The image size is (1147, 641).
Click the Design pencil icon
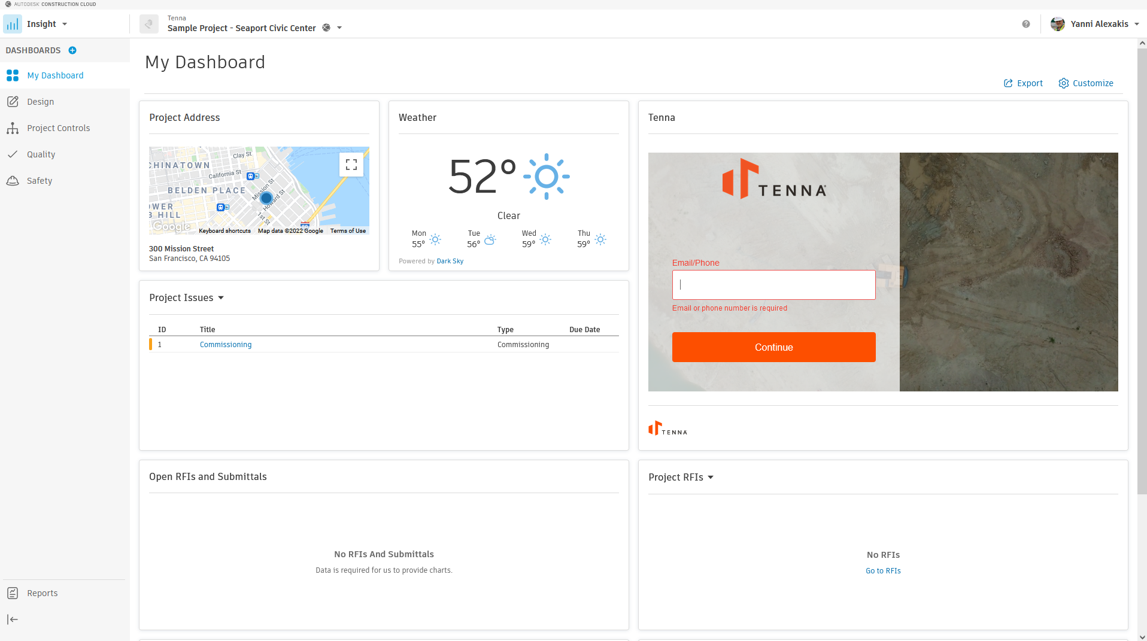(x=13, y=102)
